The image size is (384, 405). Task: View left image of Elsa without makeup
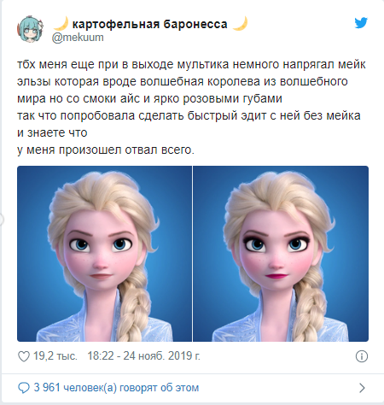pyautogui.click(x=104, y=254)
